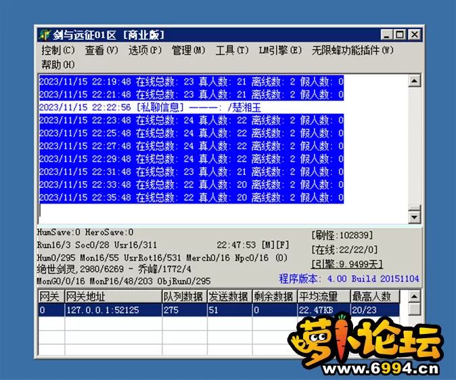This screenshot has height=380, width=456.
Task: Click the 队列数据 column header
Action: (x=185, y=297)
